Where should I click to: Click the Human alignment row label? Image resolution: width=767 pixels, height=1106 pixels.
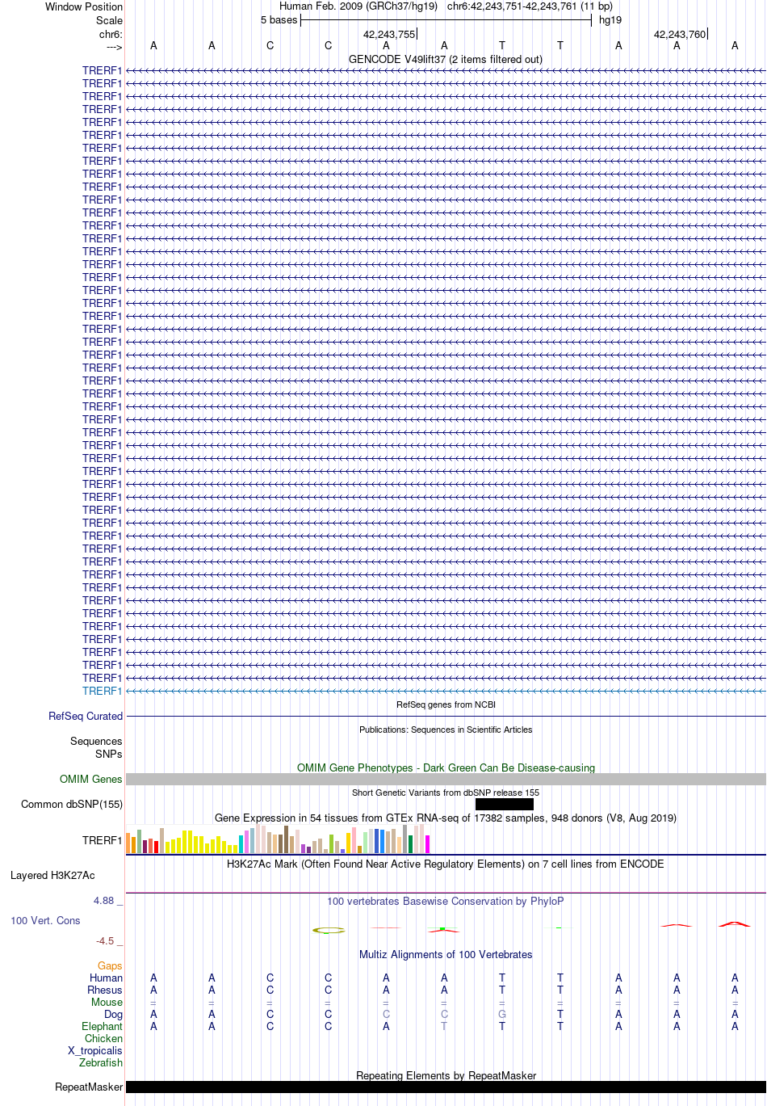click(x=107, y=978)
